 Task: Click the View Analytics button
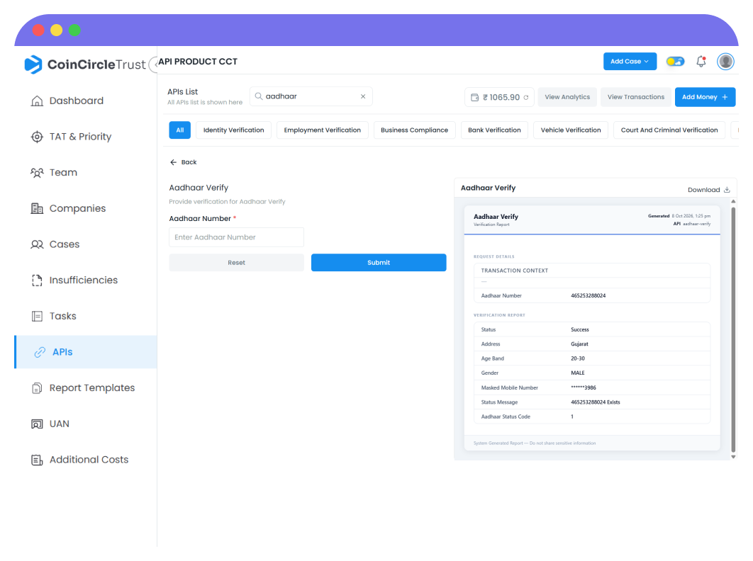(x=567, y=97)
